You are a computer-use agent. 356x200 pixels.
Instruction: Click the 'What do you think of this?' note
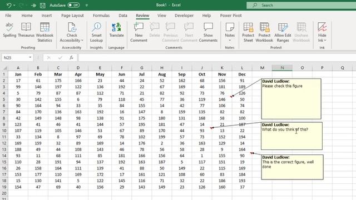pos(291,136)
